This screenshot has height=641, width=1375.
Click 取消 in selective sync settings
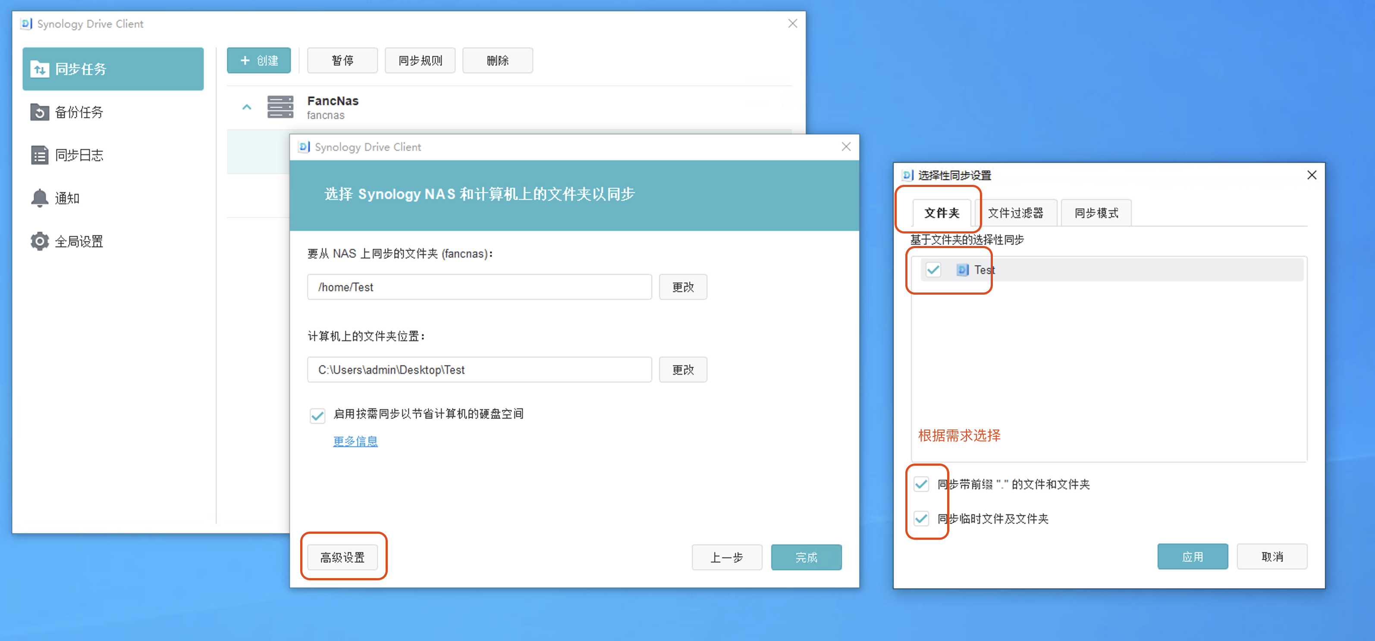[1272, 557]
